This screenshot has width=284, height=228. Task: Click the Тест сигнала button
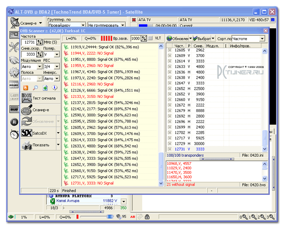[41, 98]
